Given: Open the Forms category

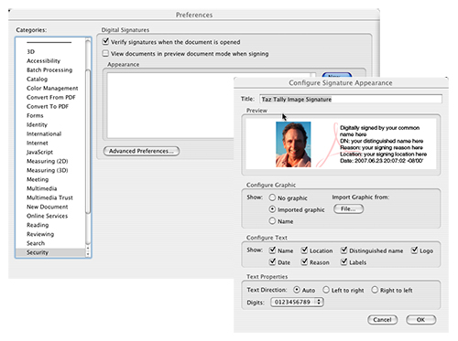Looking at the screenshot, I should (x=35, y=115).
